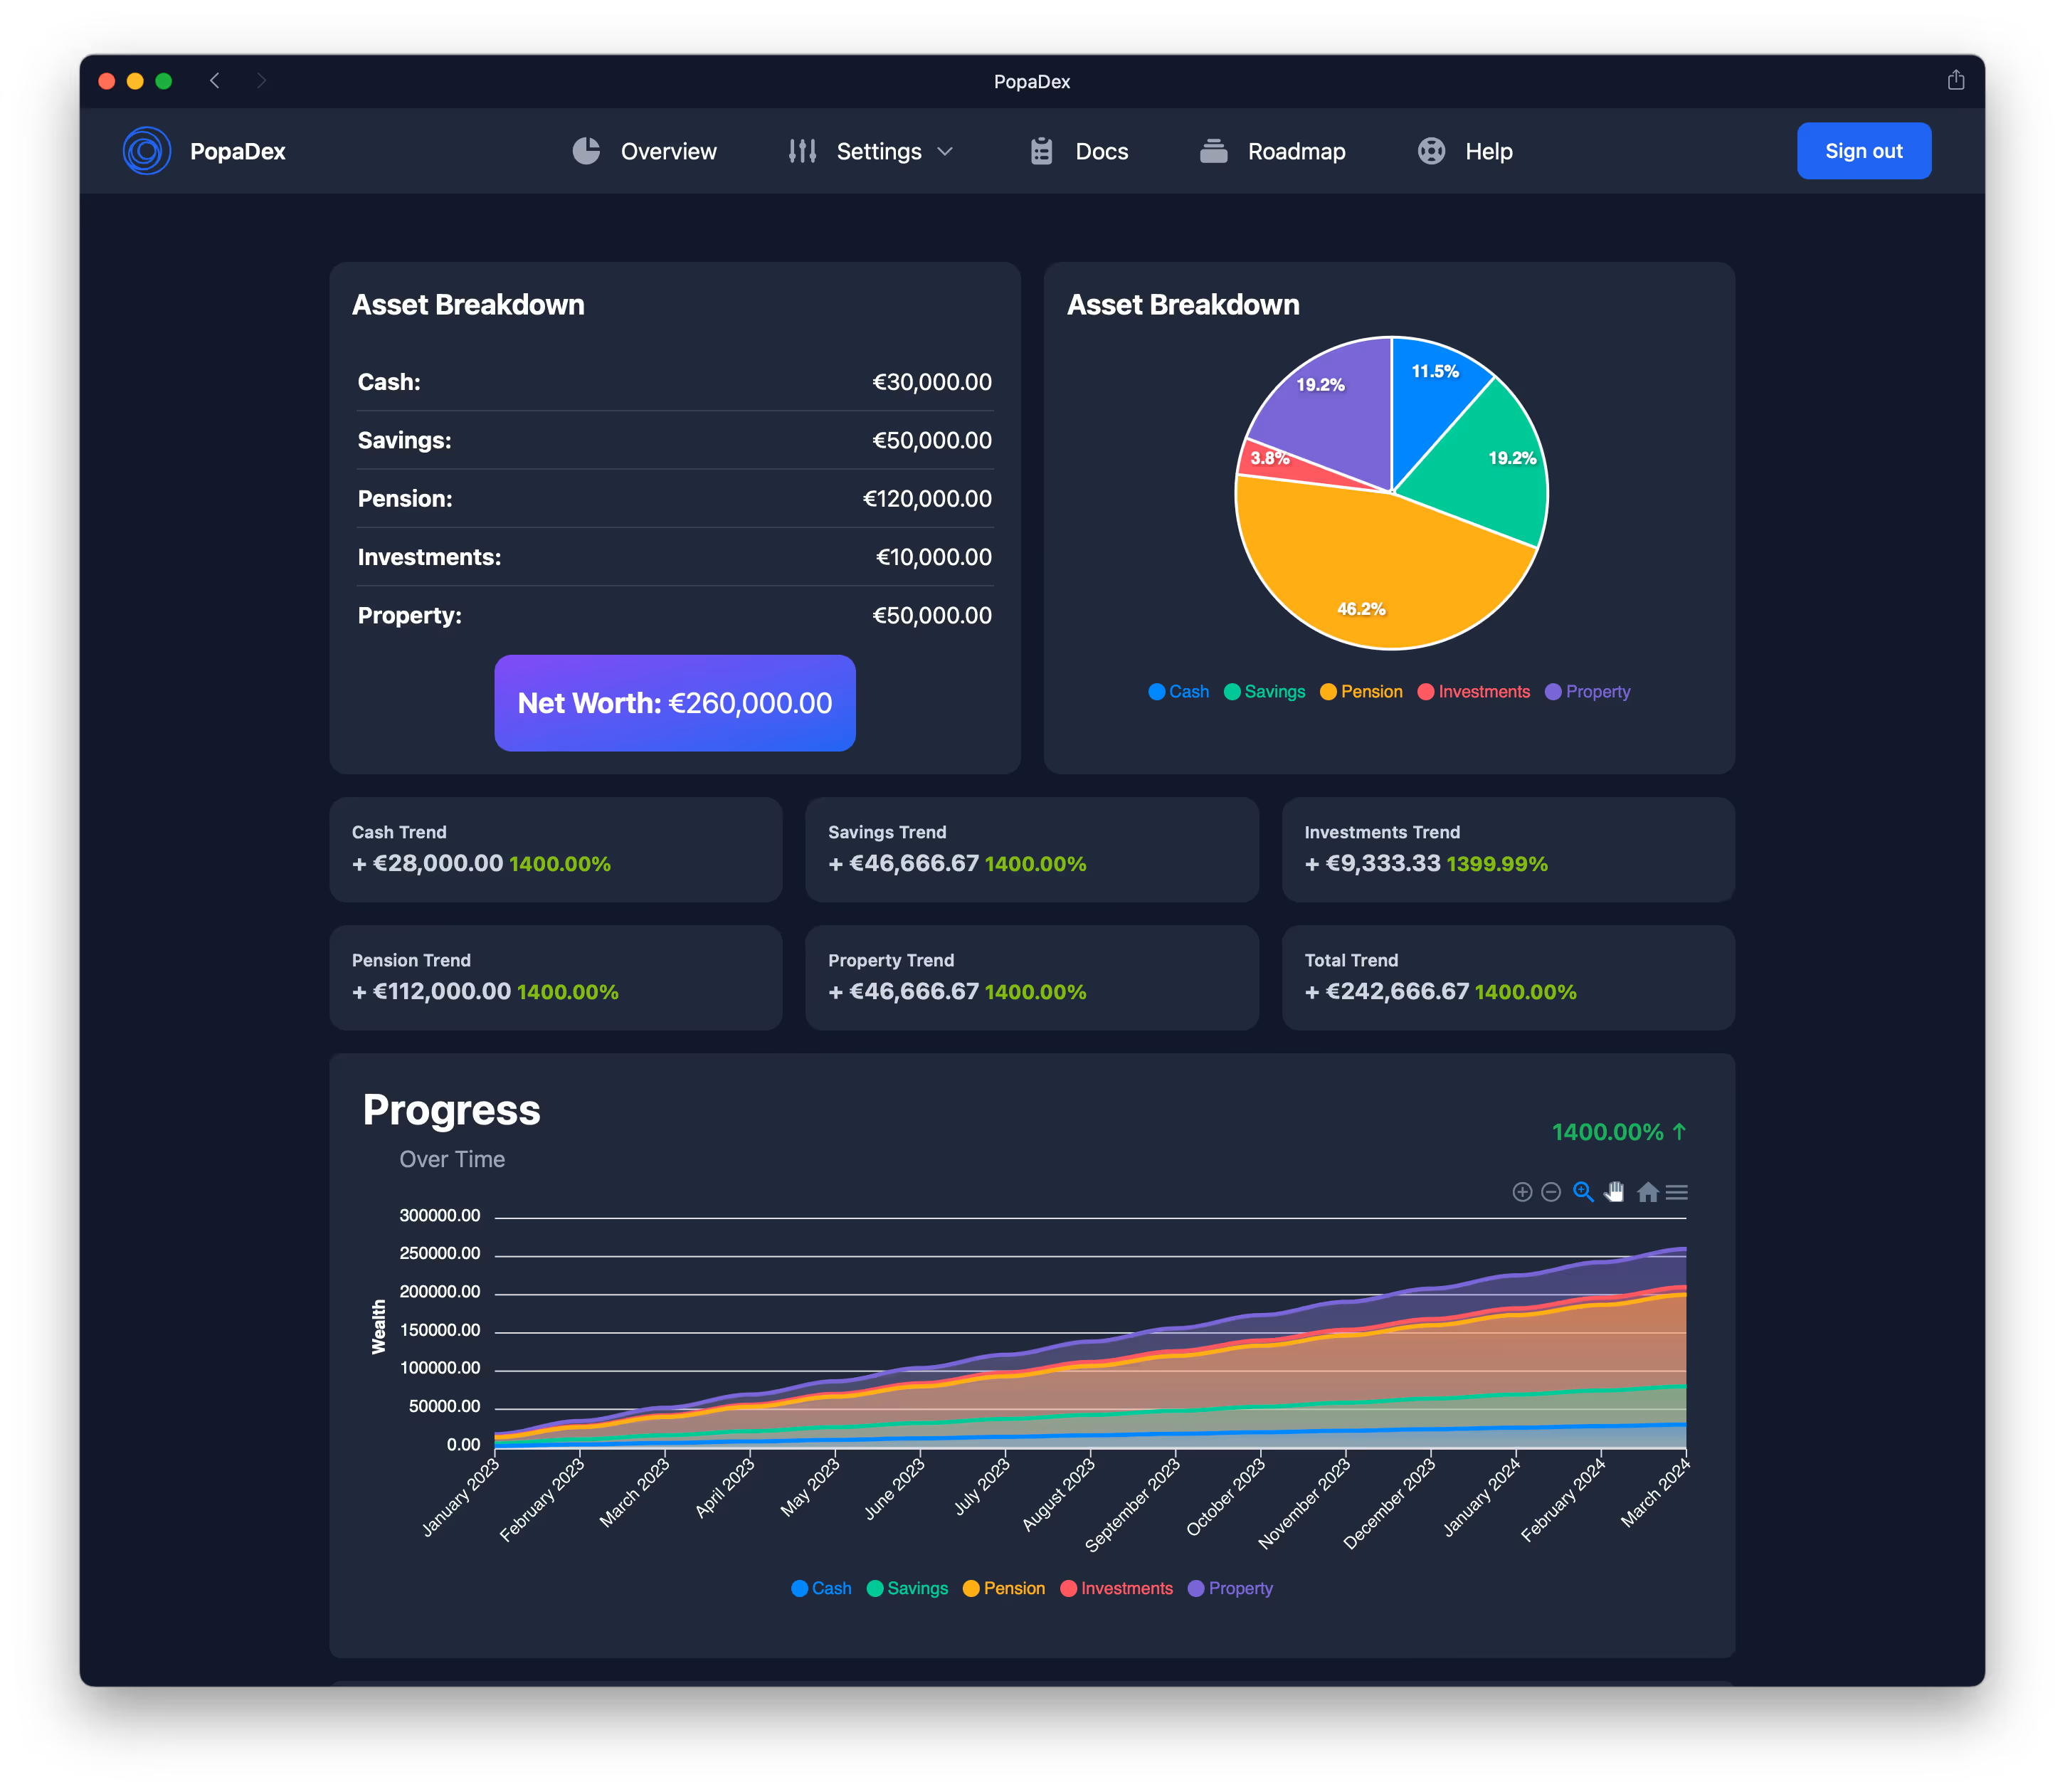Click the PopaDex spiral logo icon
Image resolution: width=2065 pixels, height=1792 pixels.
(x=147, y=151)
